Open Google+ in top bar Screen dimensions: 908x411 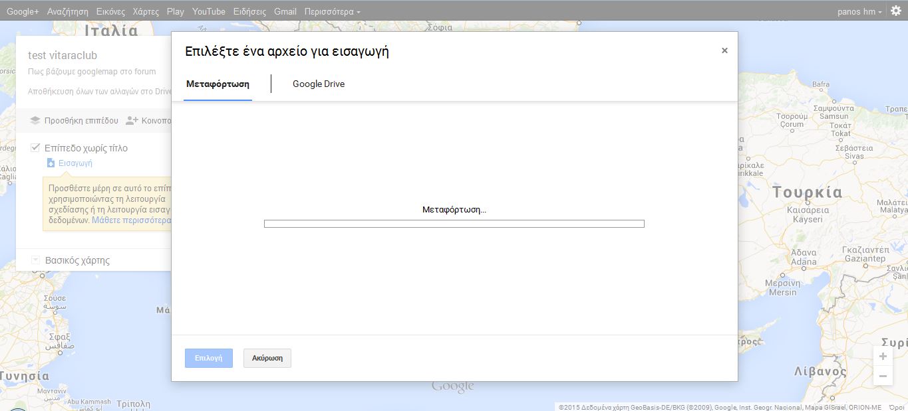coord(23,12)
